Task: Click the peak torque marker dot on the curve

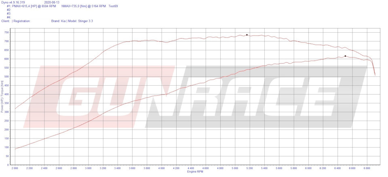Action: click(x=247, y=35)
